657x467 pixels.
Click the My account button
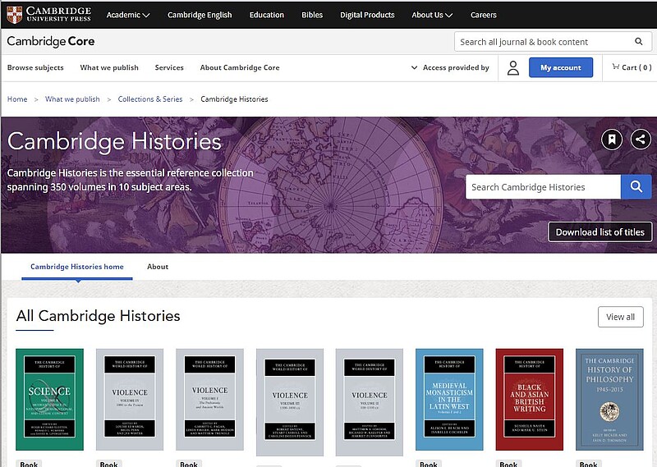pos(561,67)
